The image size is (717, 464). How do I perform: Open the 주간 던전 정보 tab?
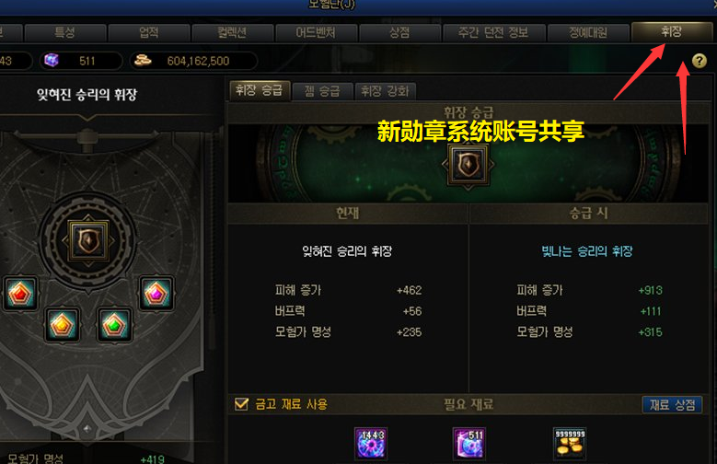click(x=493, y=33)
